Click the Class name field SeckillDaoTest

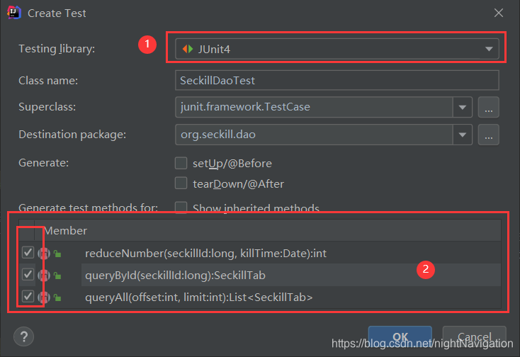click(337, 80)
